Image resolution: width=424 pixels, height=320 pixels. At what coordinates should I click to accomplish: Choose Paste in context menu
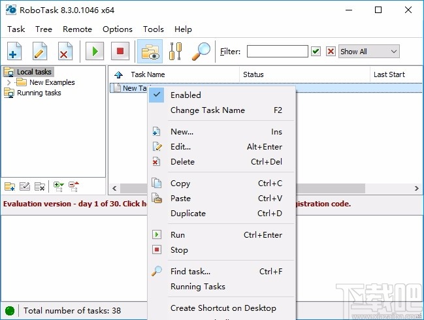point(221,199)
